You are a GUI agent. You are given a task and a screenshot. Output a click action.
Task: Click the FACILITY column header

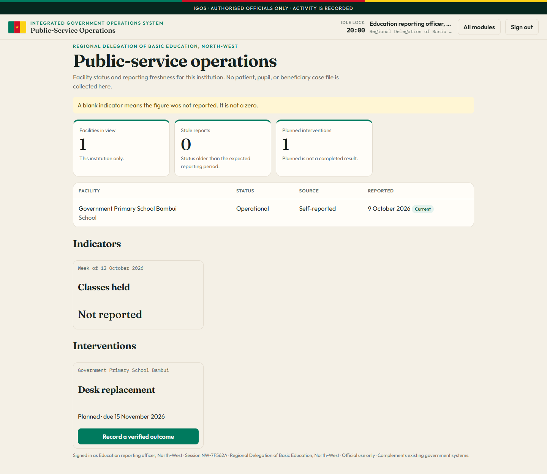(x=89, y=191)
